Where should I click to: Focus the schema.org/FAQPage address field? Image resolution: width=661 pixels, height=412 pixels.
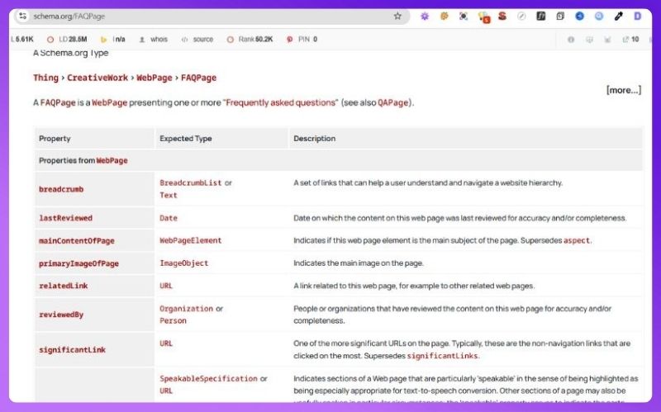(211, 16)
